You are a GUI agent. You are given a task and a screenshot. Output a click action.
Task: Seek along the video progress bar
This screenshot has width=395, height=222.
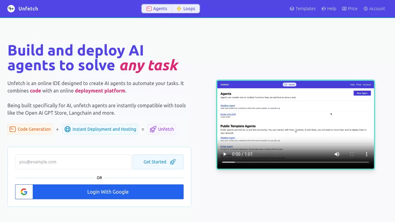296,162
